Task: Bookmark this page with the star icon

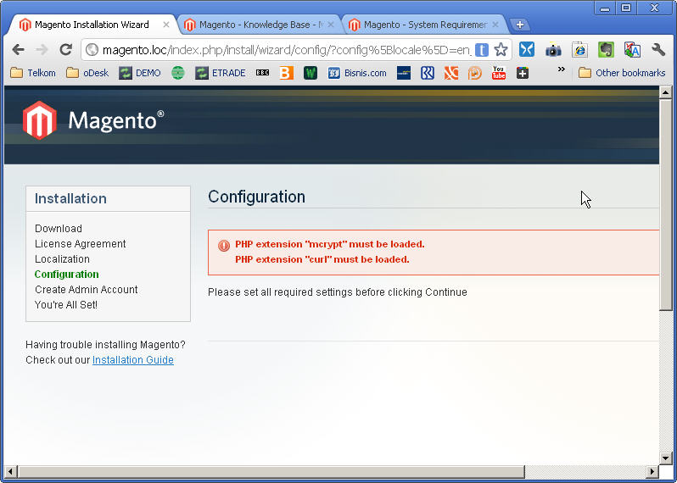Action: (501, 50)
